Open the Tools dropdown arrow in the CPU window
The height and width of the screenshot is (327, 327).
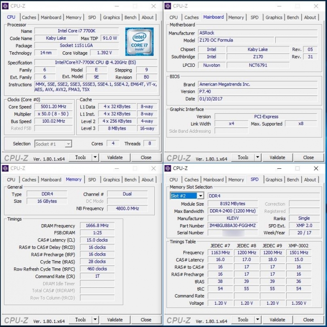click(x=95, y=157)
